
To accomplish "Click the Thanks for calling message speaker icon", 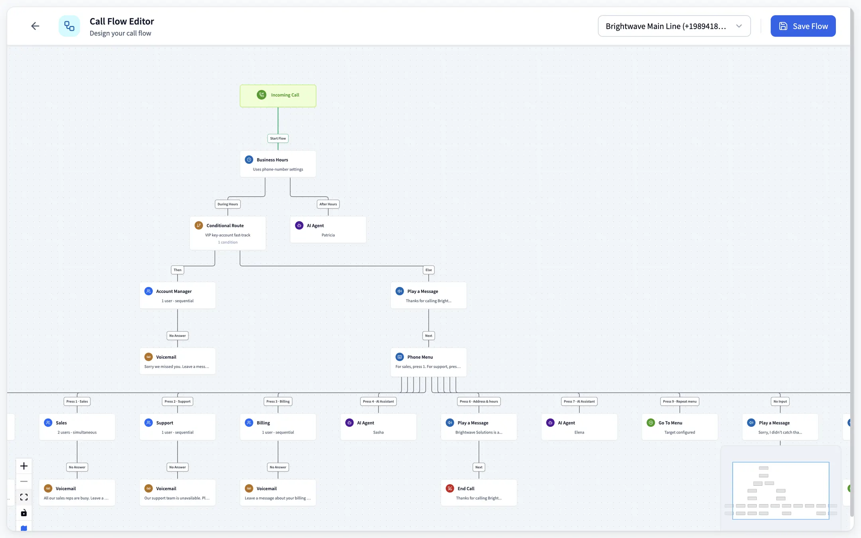I will 399,291.
